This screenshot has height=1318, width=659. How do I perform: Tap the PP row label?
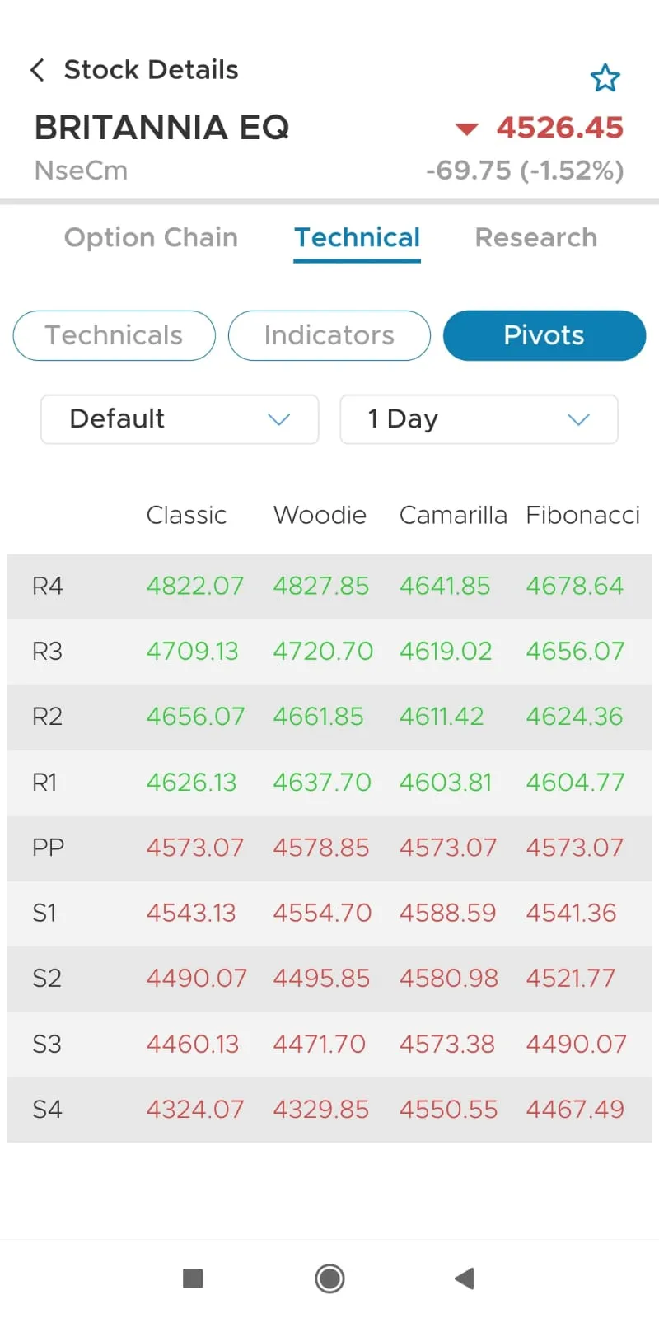point(48,847)
